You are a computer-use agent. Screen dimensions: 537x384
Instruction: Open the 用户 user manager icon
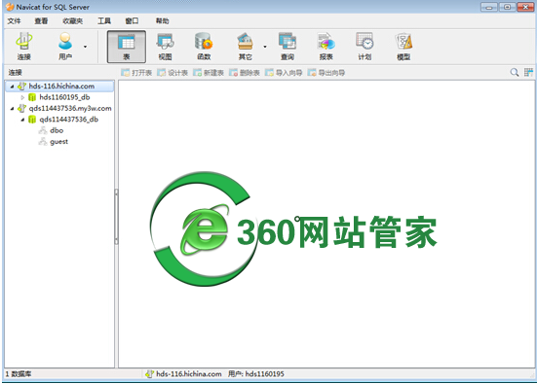pos(65,47)
